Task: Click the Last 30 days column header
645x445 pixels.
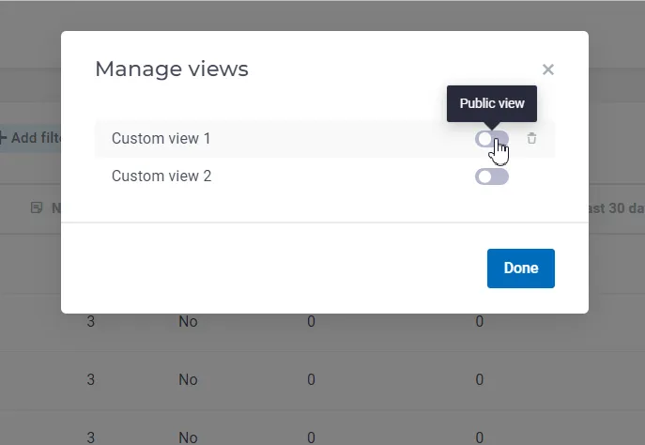Action: click(x=616, y=208)
